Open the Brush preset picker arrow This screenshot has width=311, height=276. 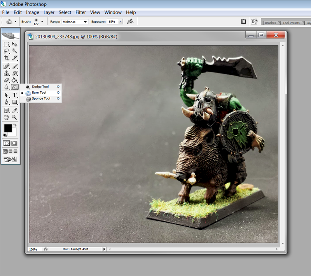(x=42, y=22)
